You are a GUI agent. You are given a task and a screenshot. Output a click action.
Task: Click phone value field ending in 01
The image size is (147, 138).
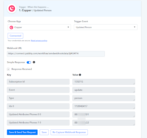click(104, 114)
